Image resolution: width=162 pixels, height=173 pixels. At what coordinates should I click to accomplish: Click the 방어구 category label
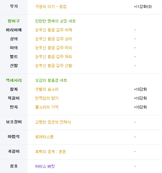[x=14, y=21]
